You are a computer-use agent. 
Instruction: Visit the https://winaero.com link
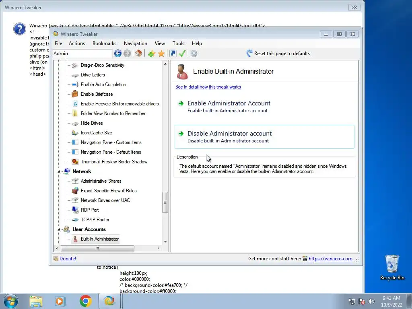(330, 259)
